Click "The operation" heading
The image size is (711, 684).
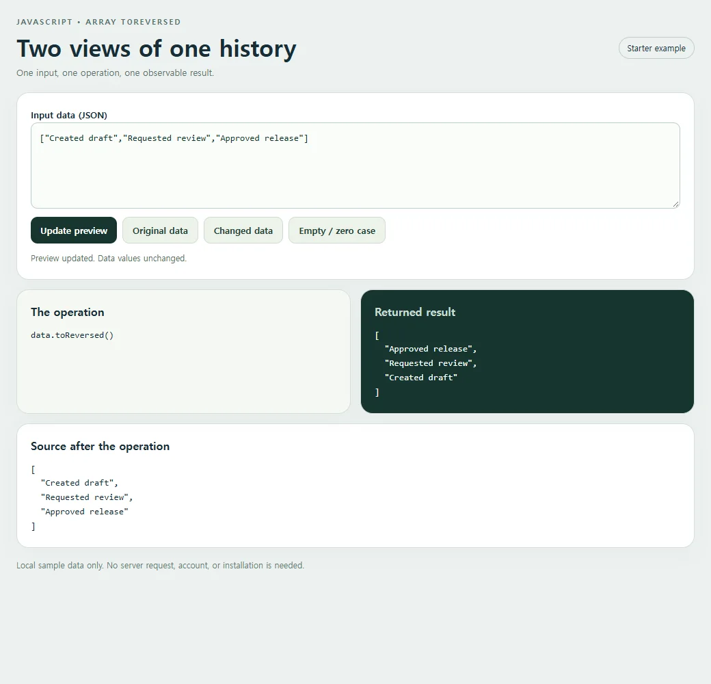pyautogui.click(x=68, y=312)
